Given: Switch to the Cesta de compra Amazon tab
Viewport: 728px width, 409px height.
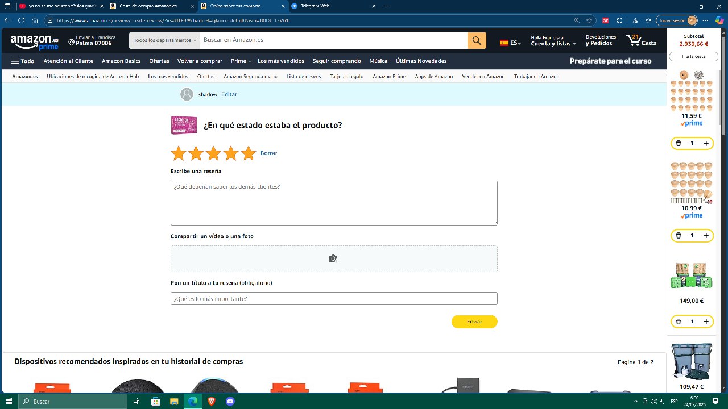Looking at the screenshot, I should point(151,6).
